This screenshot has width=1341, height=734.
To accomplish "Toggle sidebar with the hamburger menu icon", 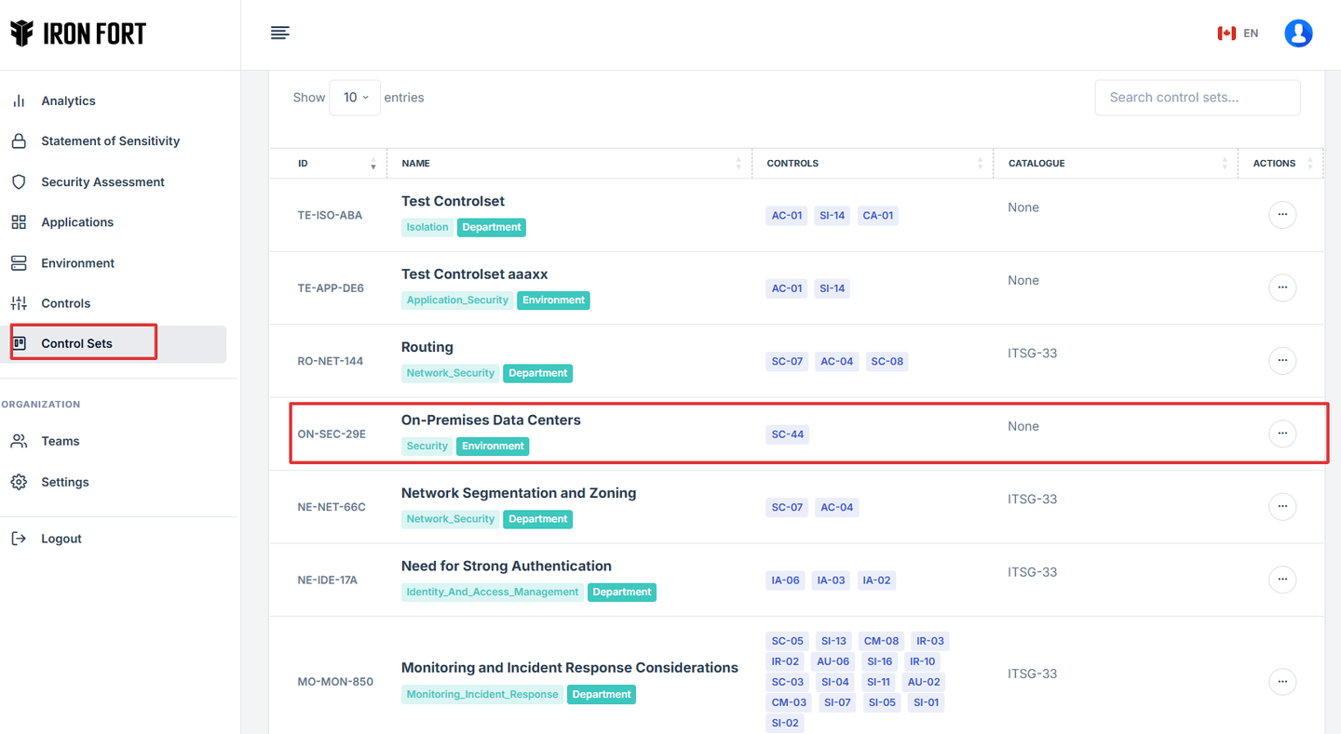I will 279,33.
